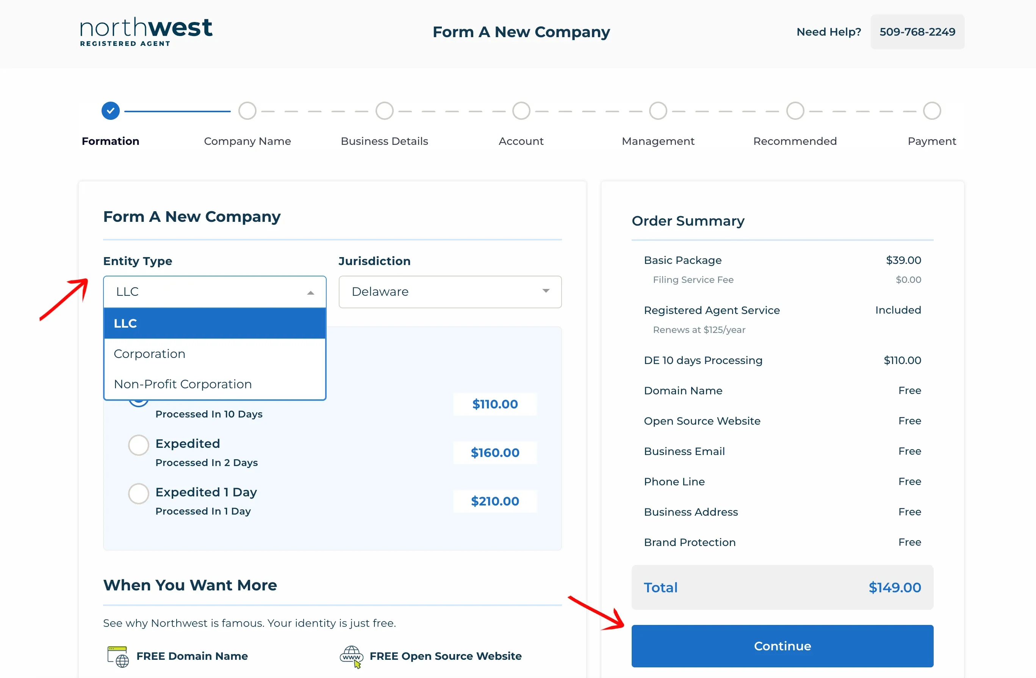This screenshot has height=678, width=1036.
Task: Click the Continue button
Action: [782, 646]
